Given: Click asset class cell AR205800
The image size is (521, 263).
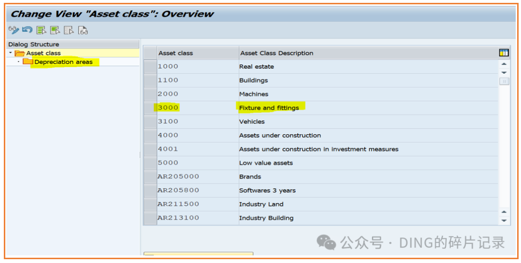Looking at the screenshot, I should click(198, 190).
